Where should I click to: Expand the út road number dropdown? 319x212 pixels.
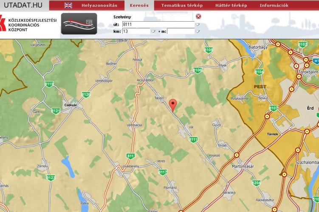[x=198, y=25]
